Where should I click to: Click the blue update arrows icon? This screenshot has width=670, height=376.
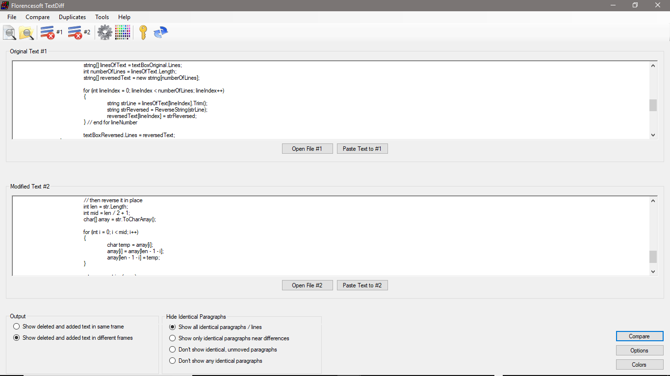click(160, 33)
